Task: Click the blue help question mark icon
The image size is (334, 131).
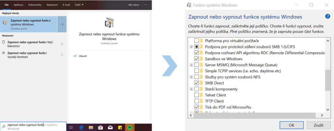Action: [327, 17]
